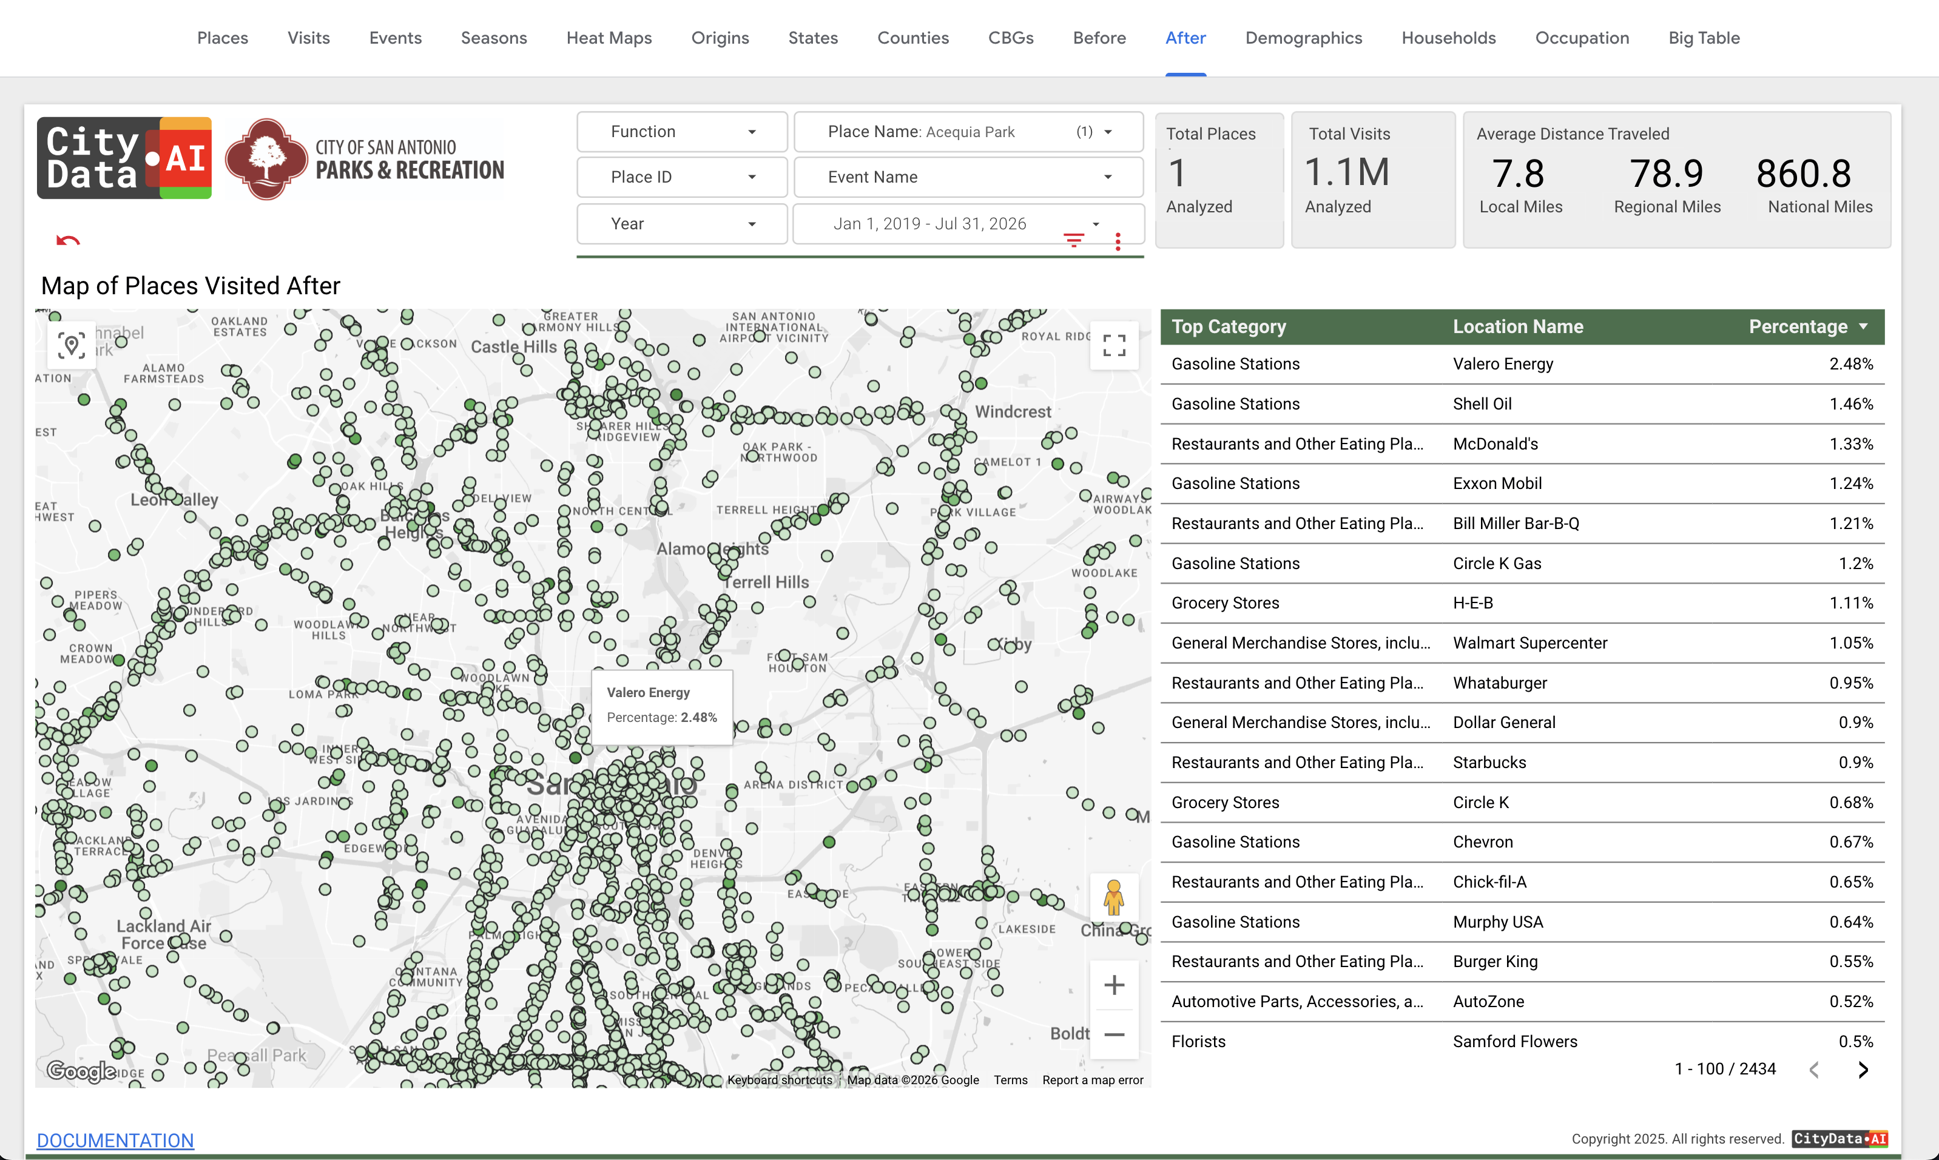Open the CBGs tab

pos(1011,38)
